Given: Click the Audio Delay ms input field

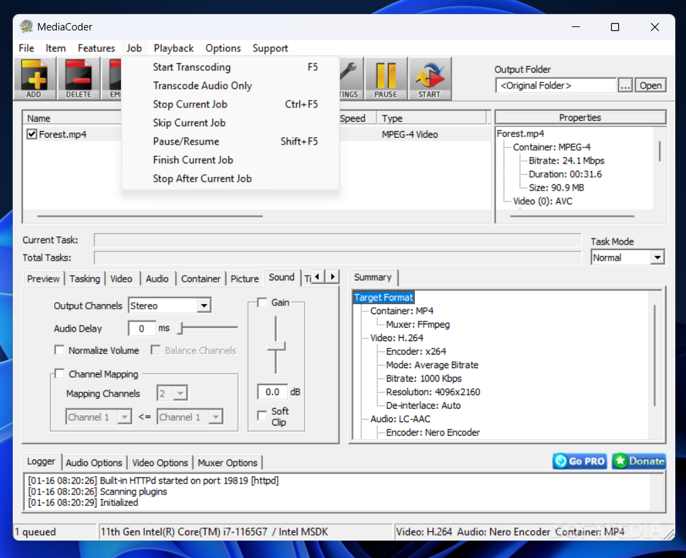Looking at the screenshot, I should [x=142, y=328].
